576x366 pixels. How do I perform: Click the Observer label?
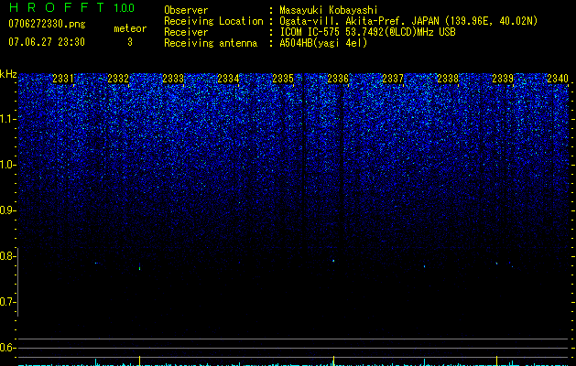pyautogui.click(x=186, y=10)
